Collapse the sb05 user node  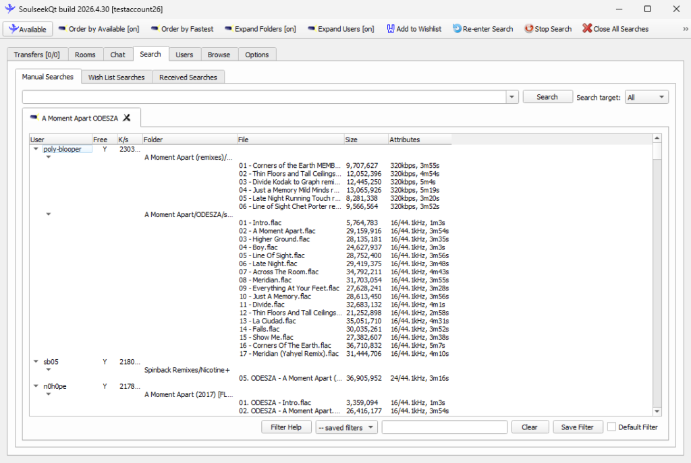point(36,362)
